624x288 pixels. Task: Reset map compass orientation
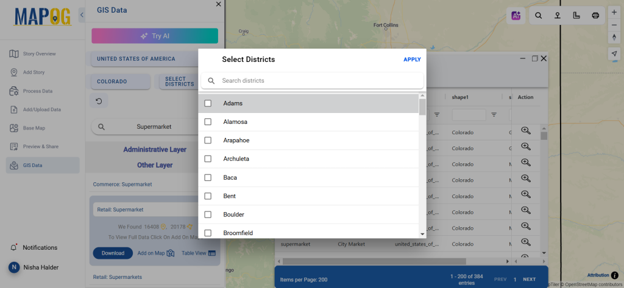tap(614, 36)
